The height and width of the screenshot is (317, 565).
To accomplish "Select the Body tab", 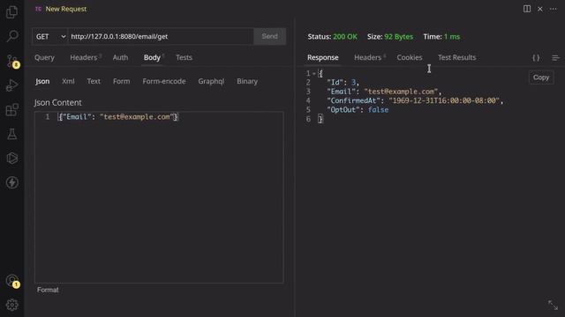I will coord(152,57).
